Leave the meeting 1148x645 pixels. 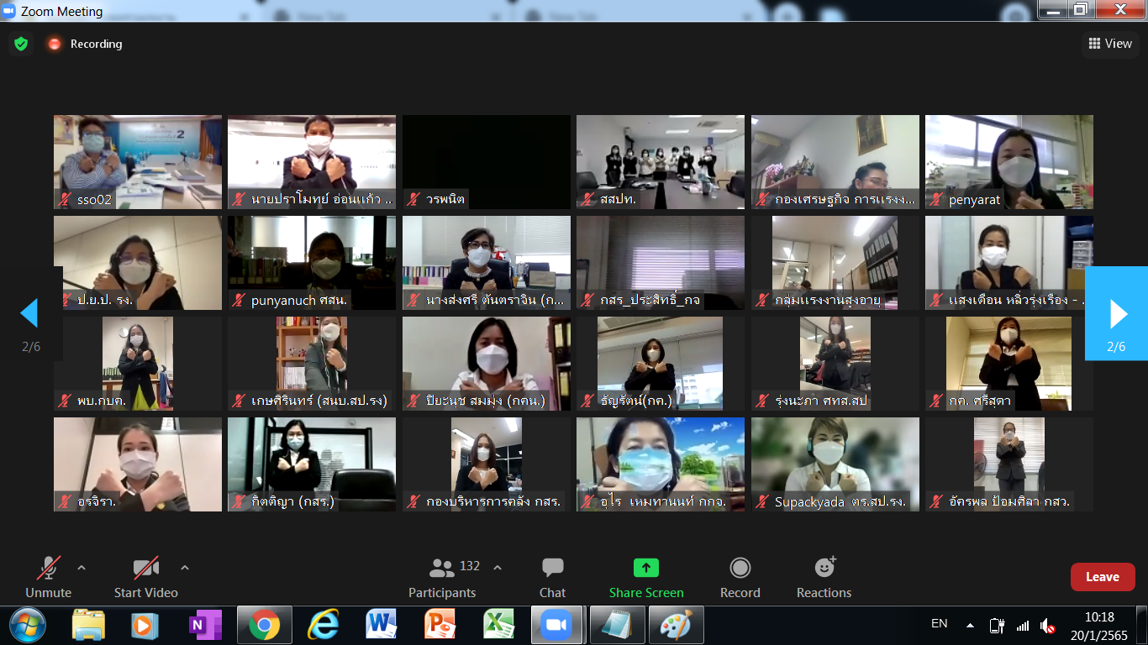pyautogui.click(x=1102, y=577)
